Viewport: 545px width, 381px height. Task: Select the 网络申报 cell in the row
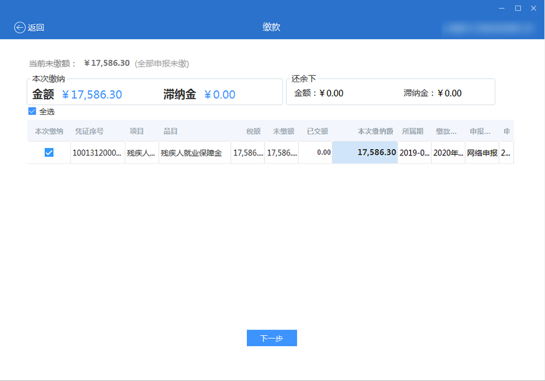point(482,153)
